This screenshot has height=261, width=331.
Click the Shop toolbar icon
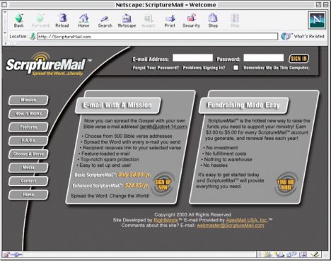pyautogui.click(x=213, y=21)
